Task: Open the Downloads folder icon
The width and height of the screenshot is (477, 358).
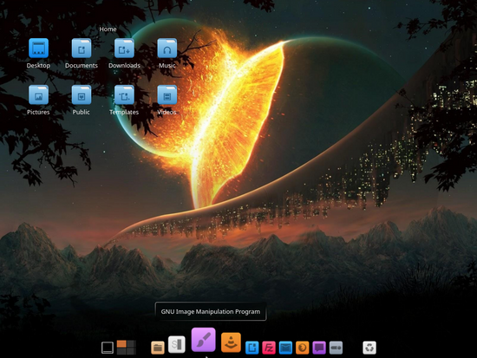Action: (124, 48)
